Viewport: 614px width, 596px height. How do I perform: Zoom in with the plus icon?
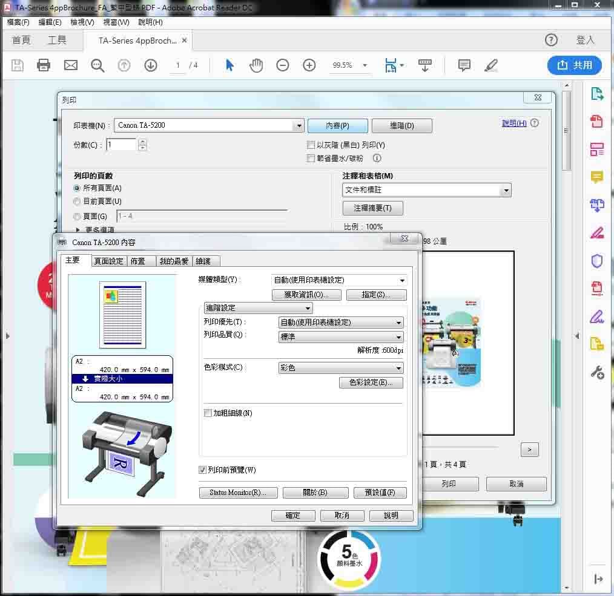(309, 65)
